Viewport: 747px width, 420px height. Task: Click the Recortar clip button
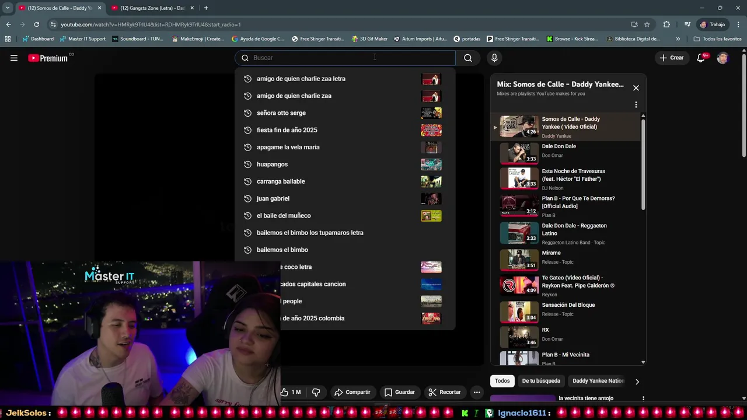444,392
